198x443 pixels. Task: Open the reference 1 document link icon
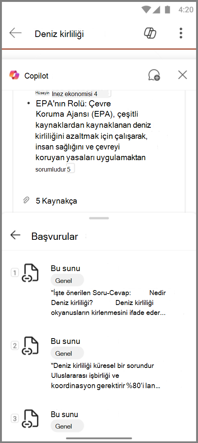pyautogui.click(x=30, y=273)
